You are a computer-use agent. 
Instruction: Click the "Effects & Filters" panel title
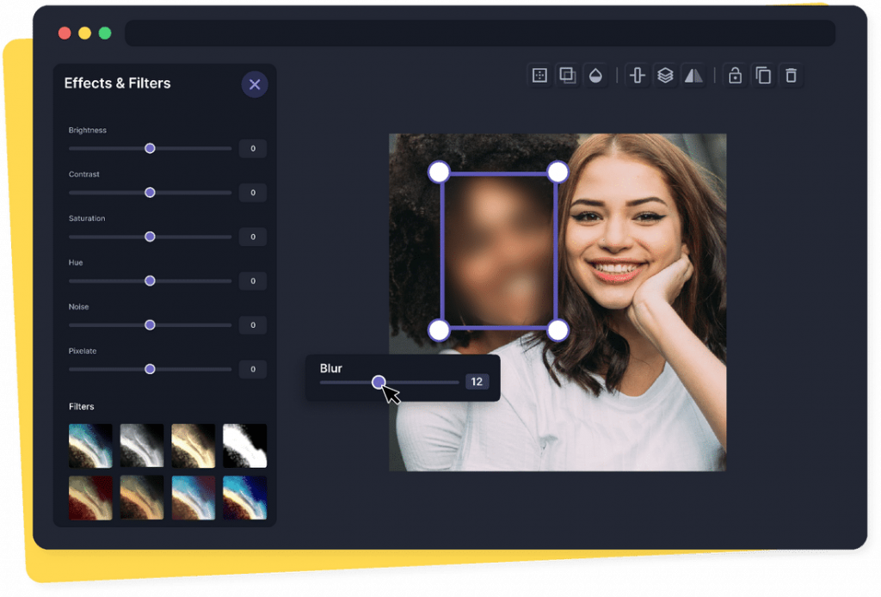[117, 83]
